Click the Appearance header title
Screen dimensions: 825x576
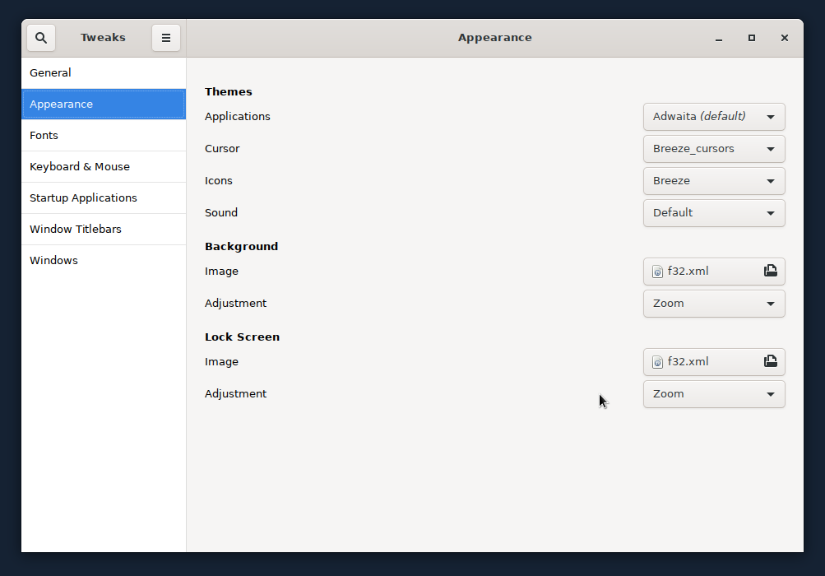click(x=494, y=38)
